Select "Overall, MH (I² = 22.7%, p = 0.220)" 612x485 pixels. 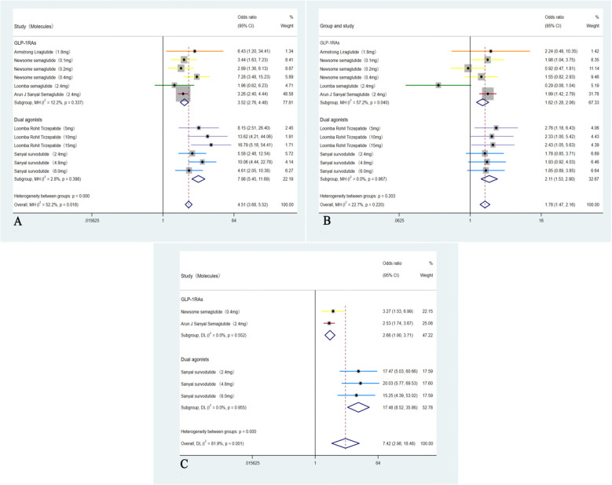pos(352,204)
